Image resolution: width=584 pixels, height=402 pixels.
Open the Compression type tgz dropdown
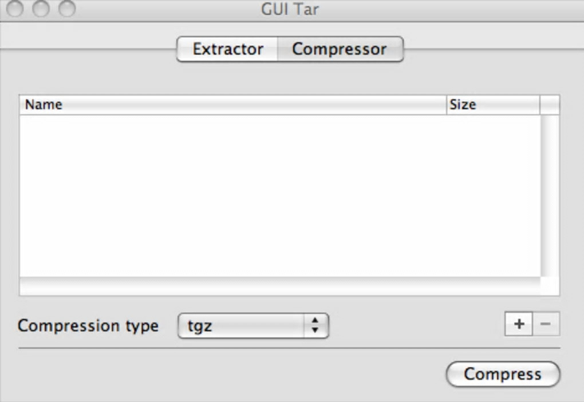tap(252, 326)
